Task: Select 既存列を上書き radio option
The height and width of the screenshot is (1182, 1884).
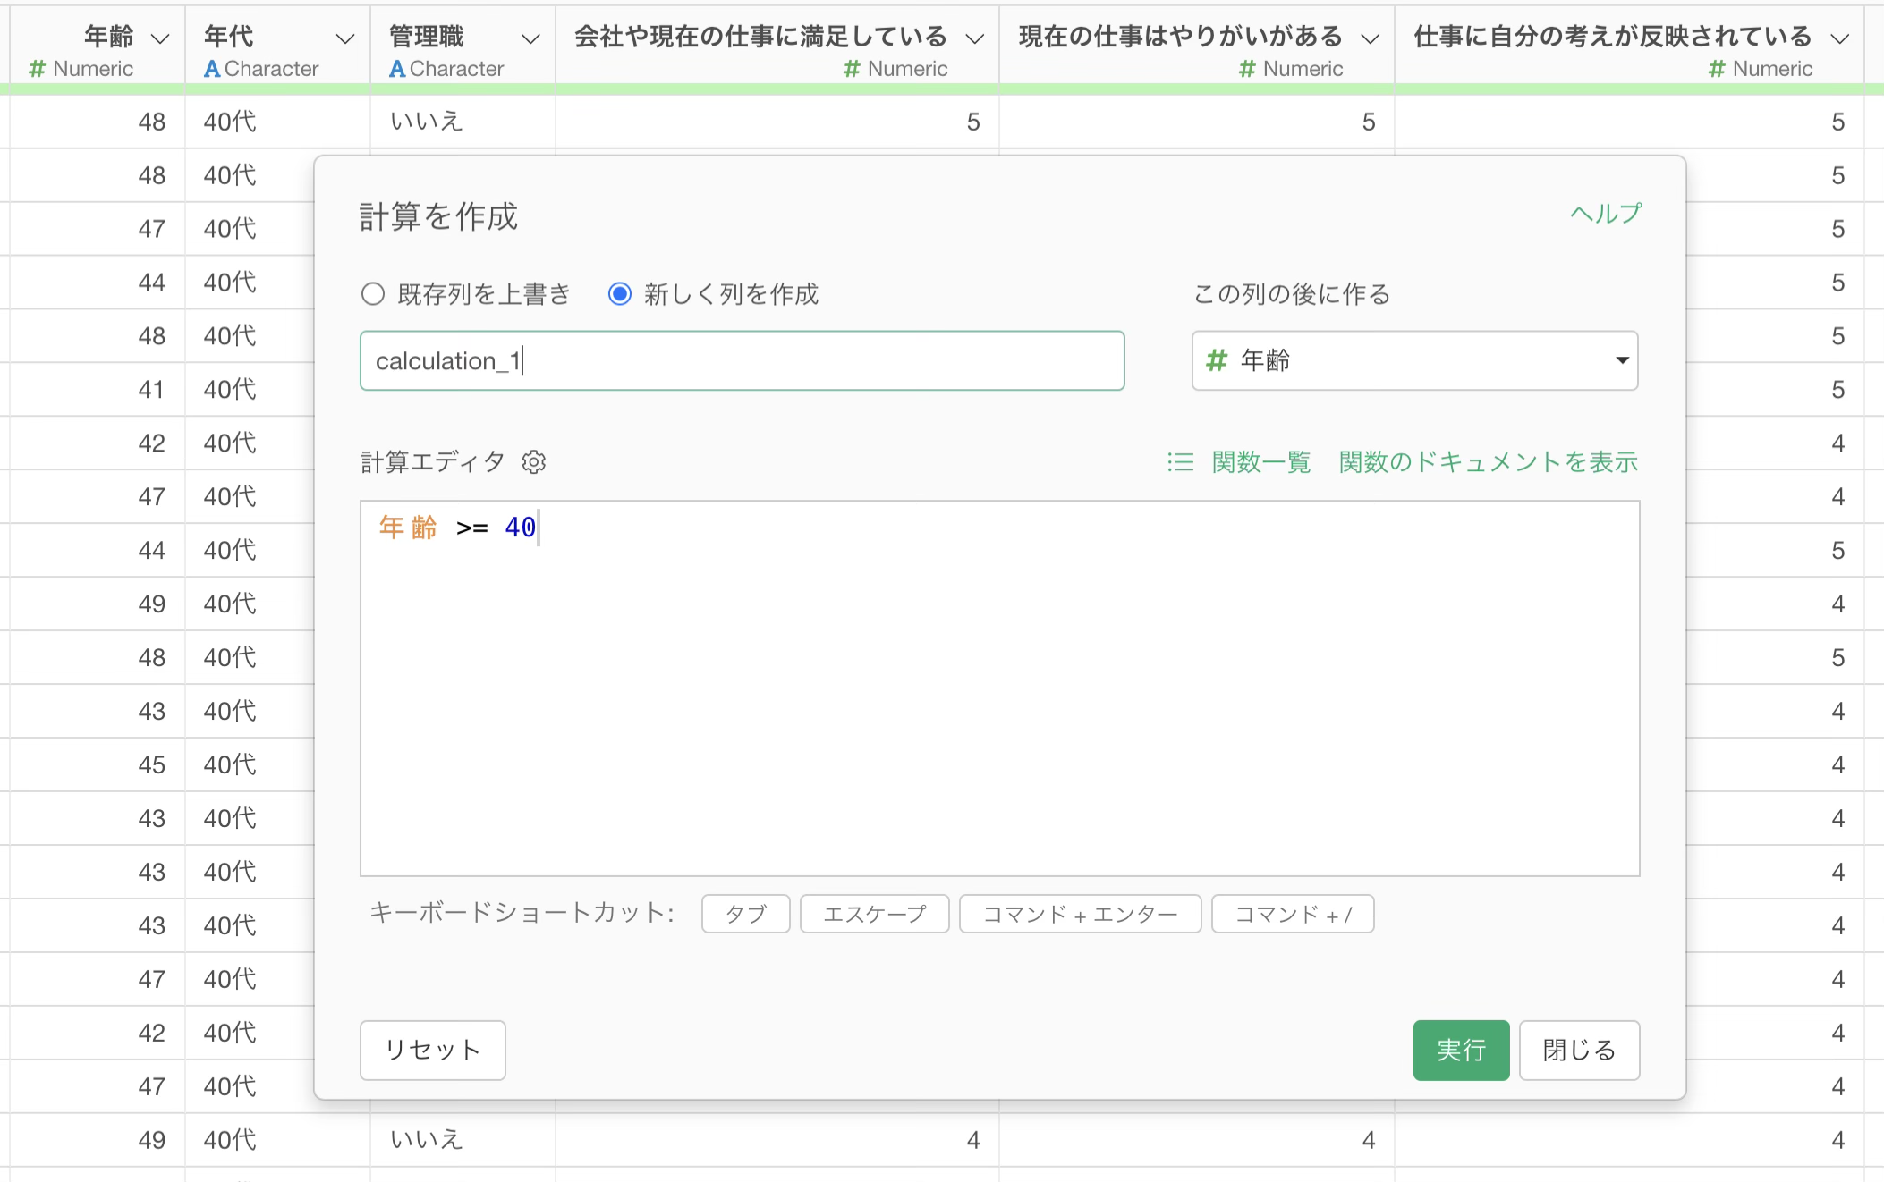Action: click(x=373, y=294)
